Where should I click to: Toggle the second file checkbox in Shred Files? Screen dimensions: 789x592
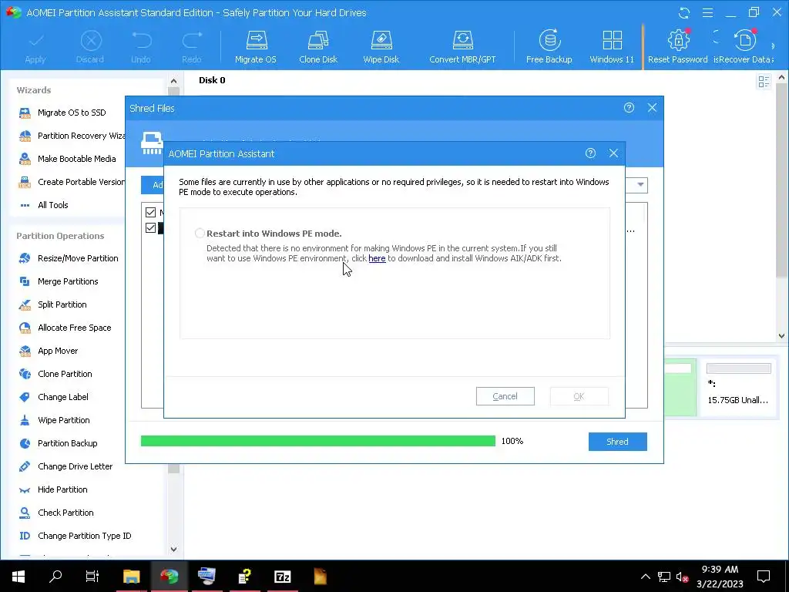click(x=150, y=227)
